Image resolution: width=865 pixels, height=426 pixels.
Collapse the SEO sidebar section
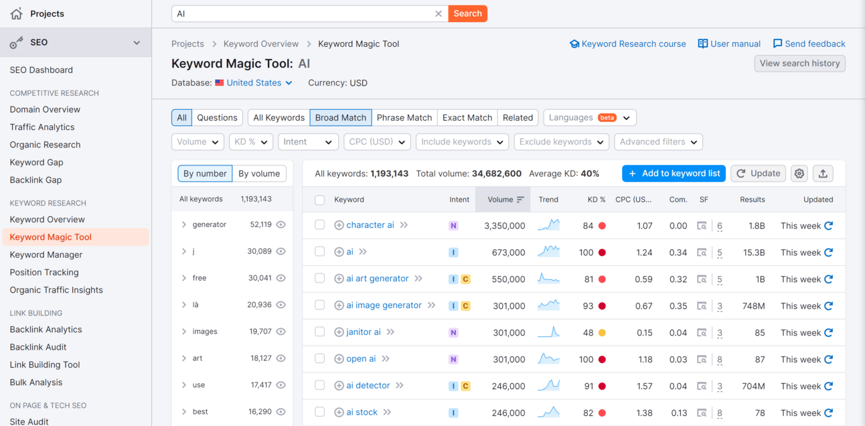137,42
